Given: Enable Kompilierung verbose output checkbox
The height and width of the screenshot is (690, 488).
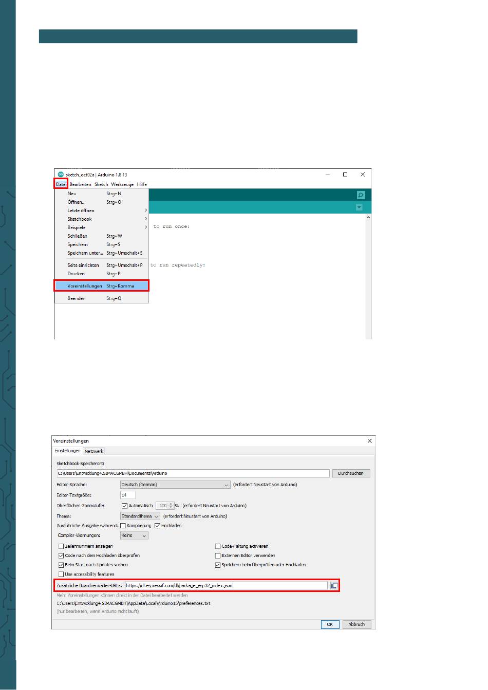Looking at the screenshot, I should 123,526.
